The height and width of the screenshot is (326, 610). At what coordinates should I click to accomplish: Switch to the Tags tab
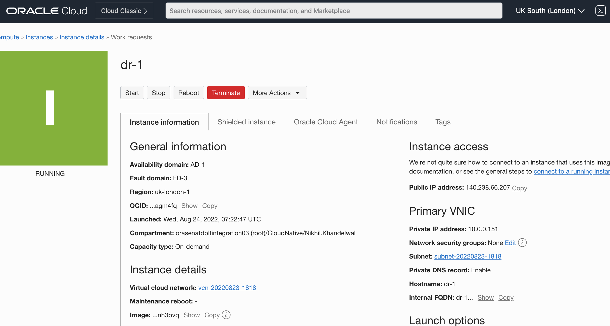pyautogui.click(x=443, y=122)
